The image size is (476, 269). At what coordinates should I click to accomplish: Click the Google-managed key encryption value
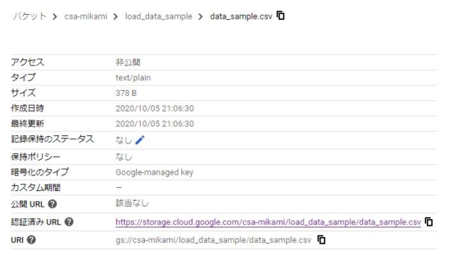(x=154, y=172)
